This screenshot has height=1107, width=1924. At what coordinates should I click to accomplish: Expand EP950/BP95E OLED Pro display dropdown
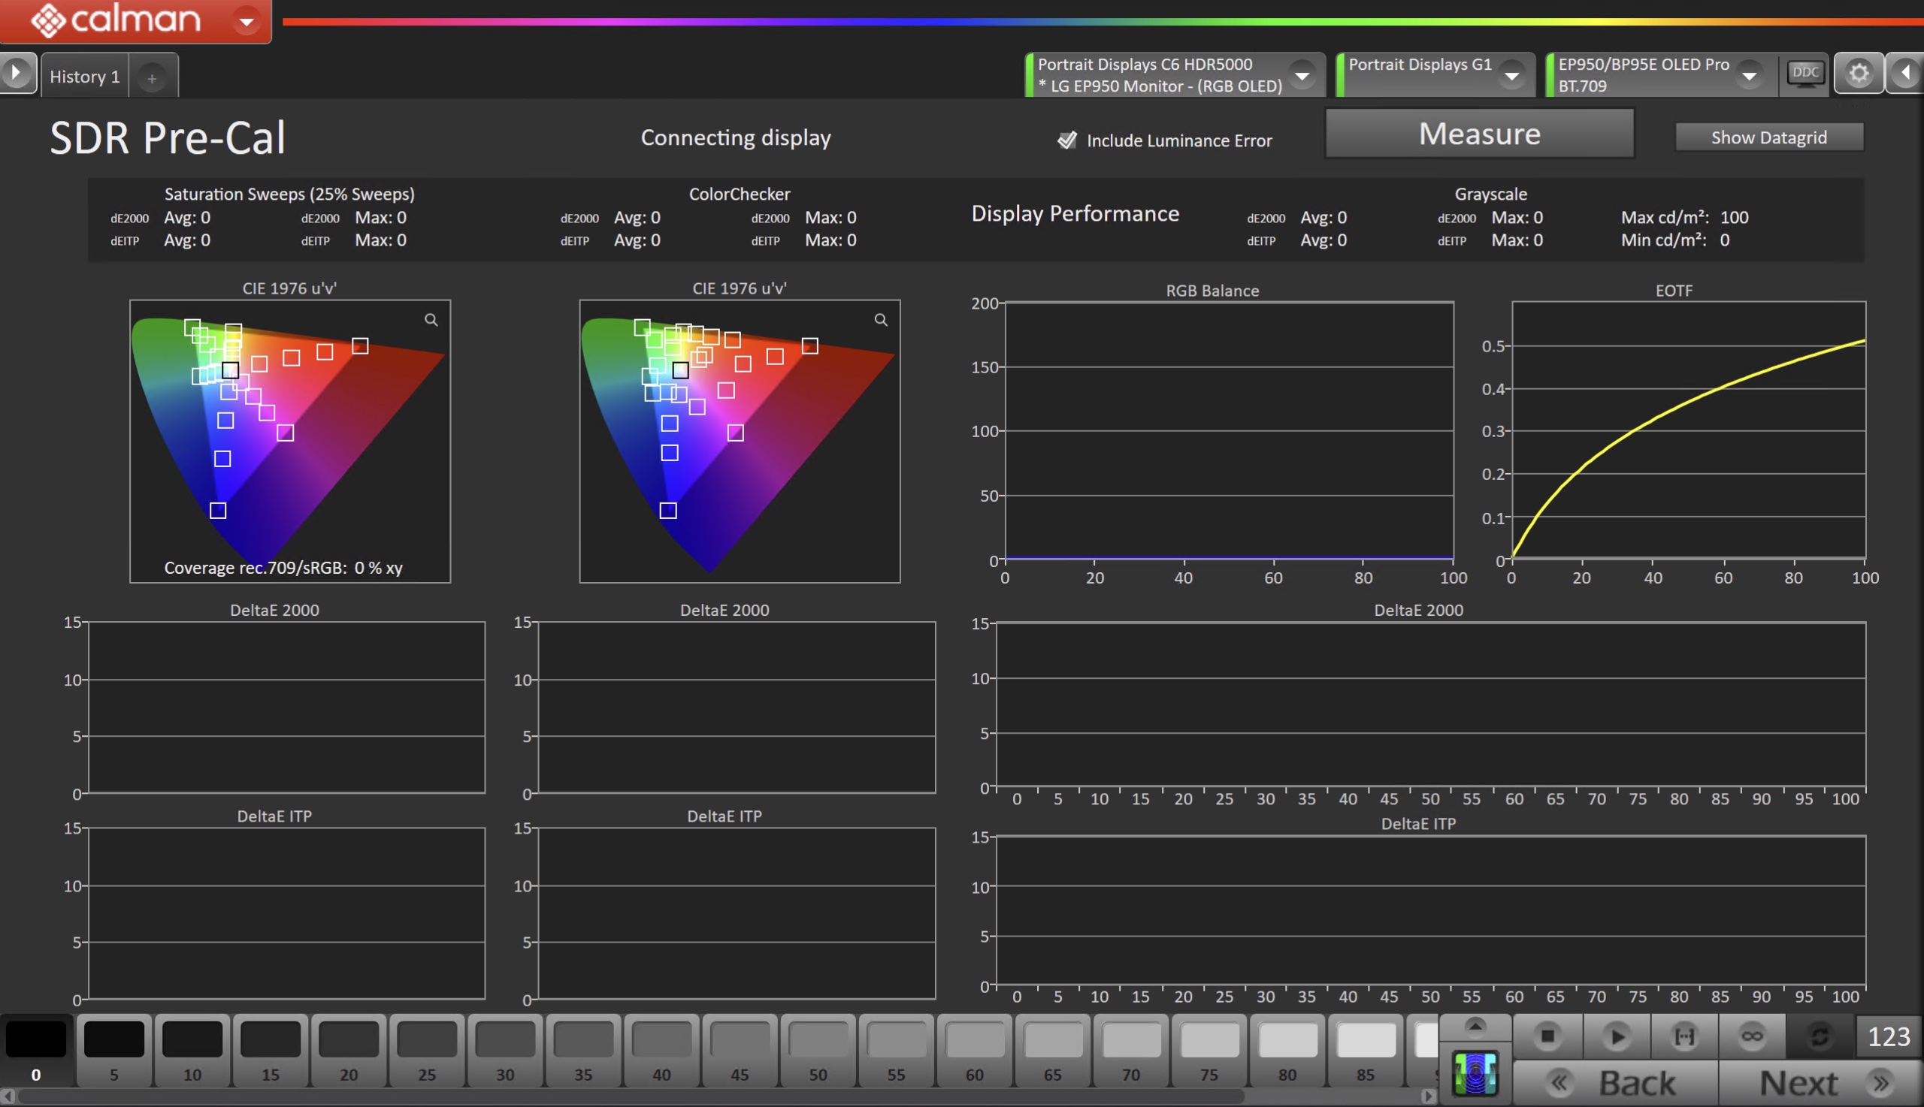point(1749,75)
